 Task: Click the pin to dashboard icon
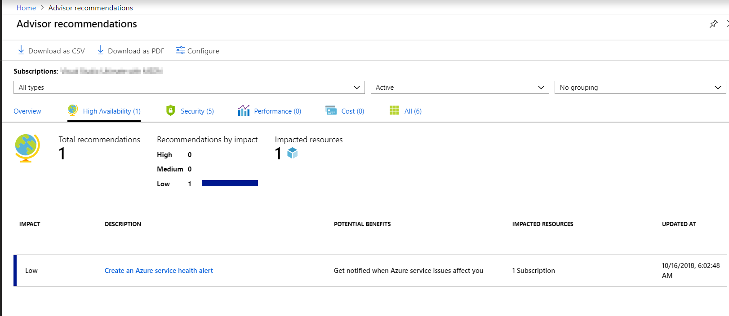713,24
